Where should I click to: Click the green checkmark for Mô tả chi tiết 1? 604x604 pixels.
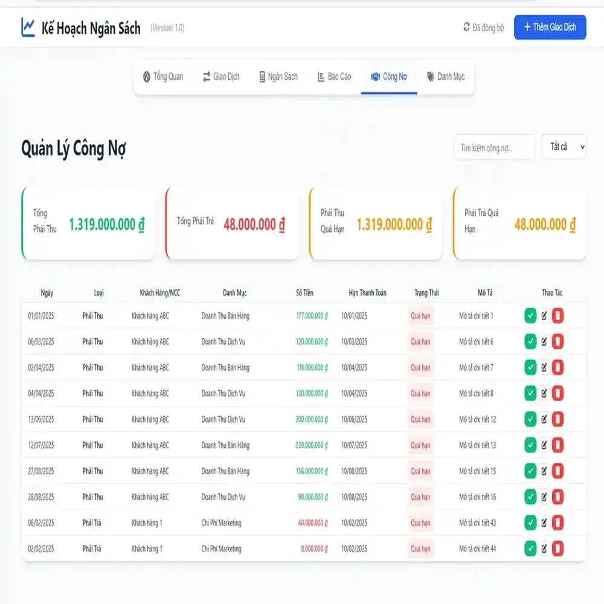tap(530, 315)
